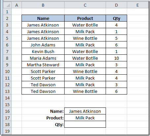Select the Qty header cell in table
Viewport: 150px width, 136px height.
point(116,18)
